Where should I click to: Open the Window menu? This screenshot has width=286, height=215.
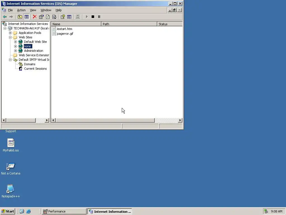tap(46, 10)
